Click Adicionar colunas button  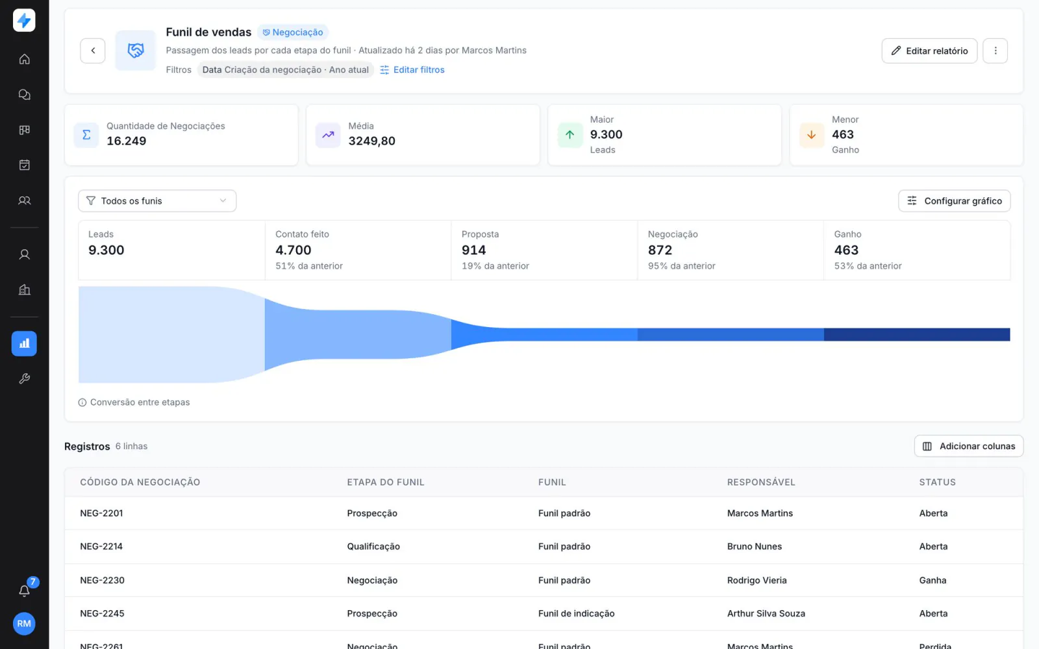(x=969, y=447)
